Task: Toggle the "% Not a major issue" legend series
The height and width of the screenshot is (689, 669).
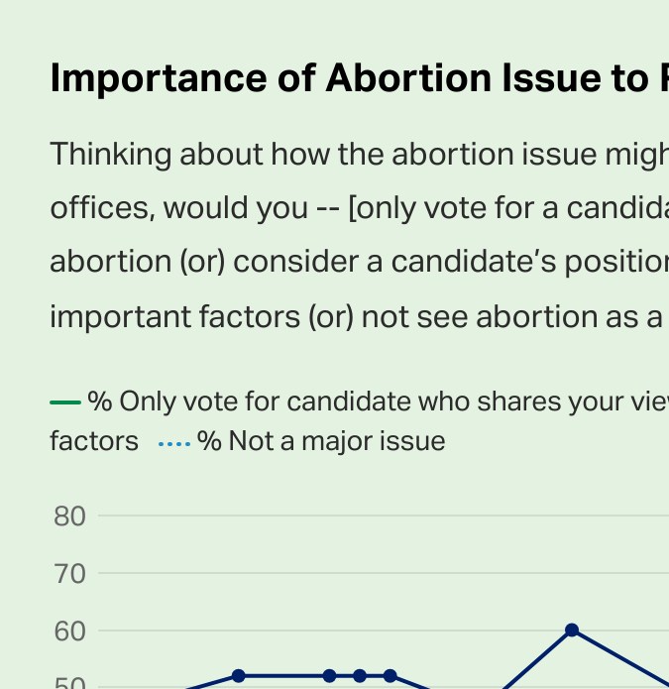Action: [321, 441]
